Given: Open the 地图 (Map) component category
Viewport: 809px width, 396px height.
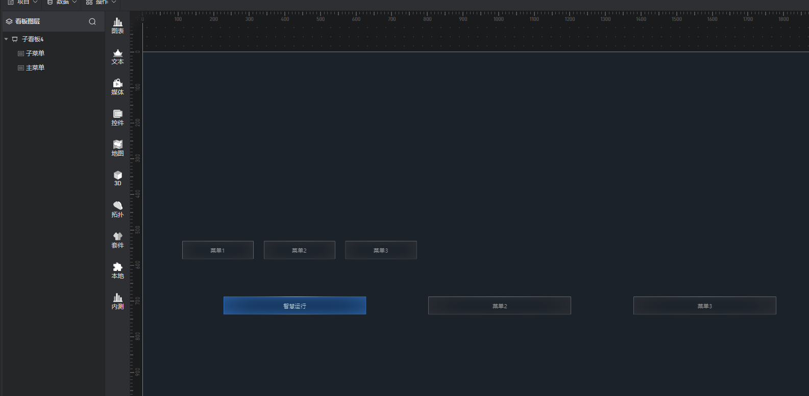Looking at the screenshot, I should tap(117, 148).
